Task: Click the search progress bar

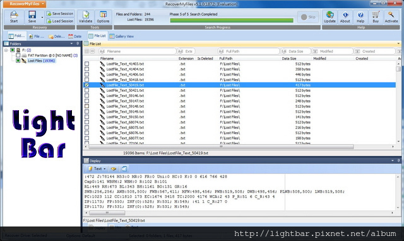Action: click(x=232, y=20)
